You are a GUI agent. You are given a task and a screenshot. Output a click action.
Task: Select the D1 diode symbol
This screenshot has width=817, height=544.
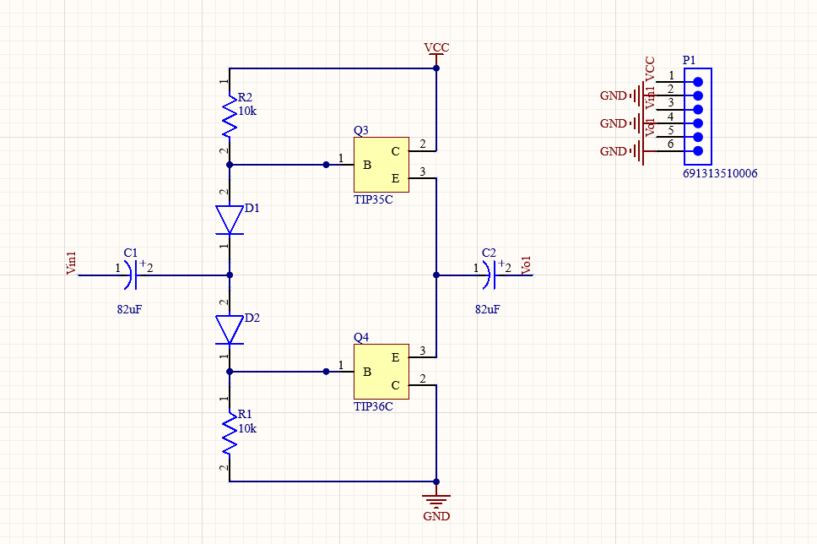230,220
